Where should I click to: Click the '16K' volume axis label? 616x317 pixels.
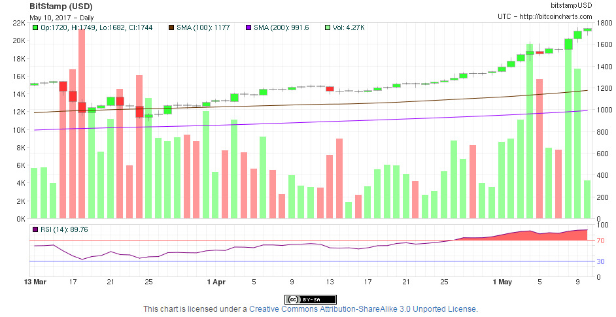coord(19,76)
